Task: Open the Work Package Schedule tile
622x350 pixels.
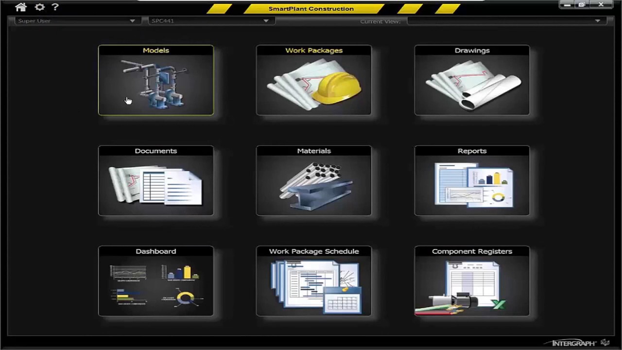Action: click(313, 281)
